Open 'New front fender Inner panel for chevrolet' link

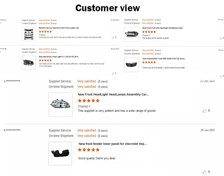[112, 144]
